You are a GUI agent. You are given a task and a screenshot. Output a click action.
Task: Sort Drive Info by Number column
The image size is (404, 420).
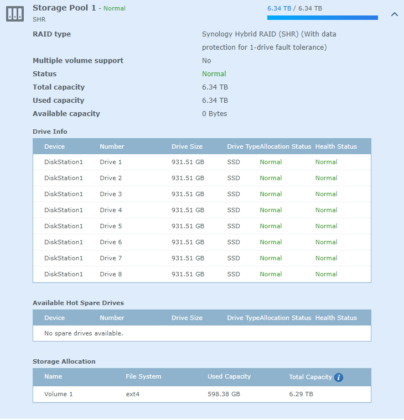112,146
